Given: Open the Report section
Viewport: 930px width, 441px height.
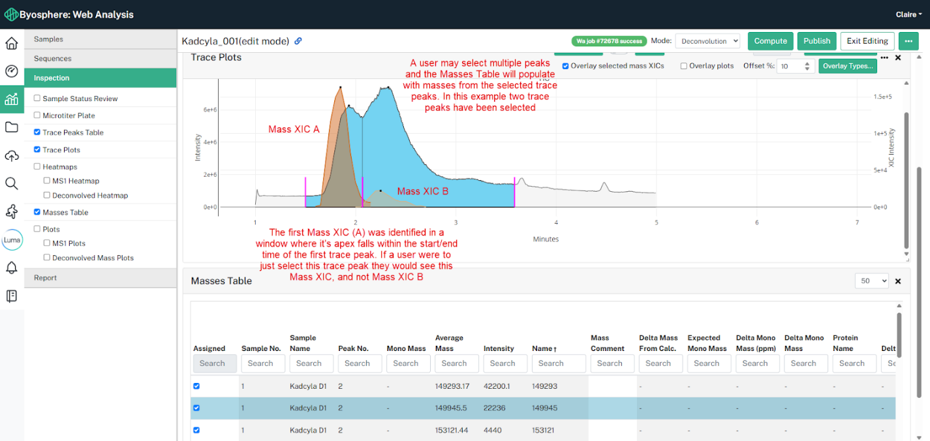Looking at the screenshot, I should (x=101, y=278).
